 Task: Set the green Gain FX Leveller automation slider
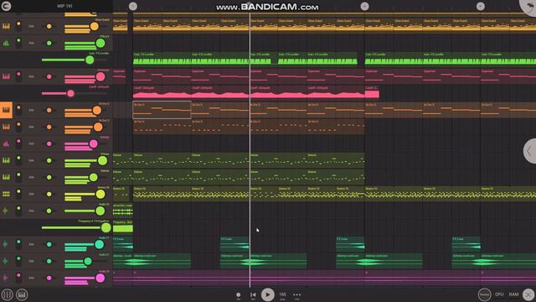point(90,60)
